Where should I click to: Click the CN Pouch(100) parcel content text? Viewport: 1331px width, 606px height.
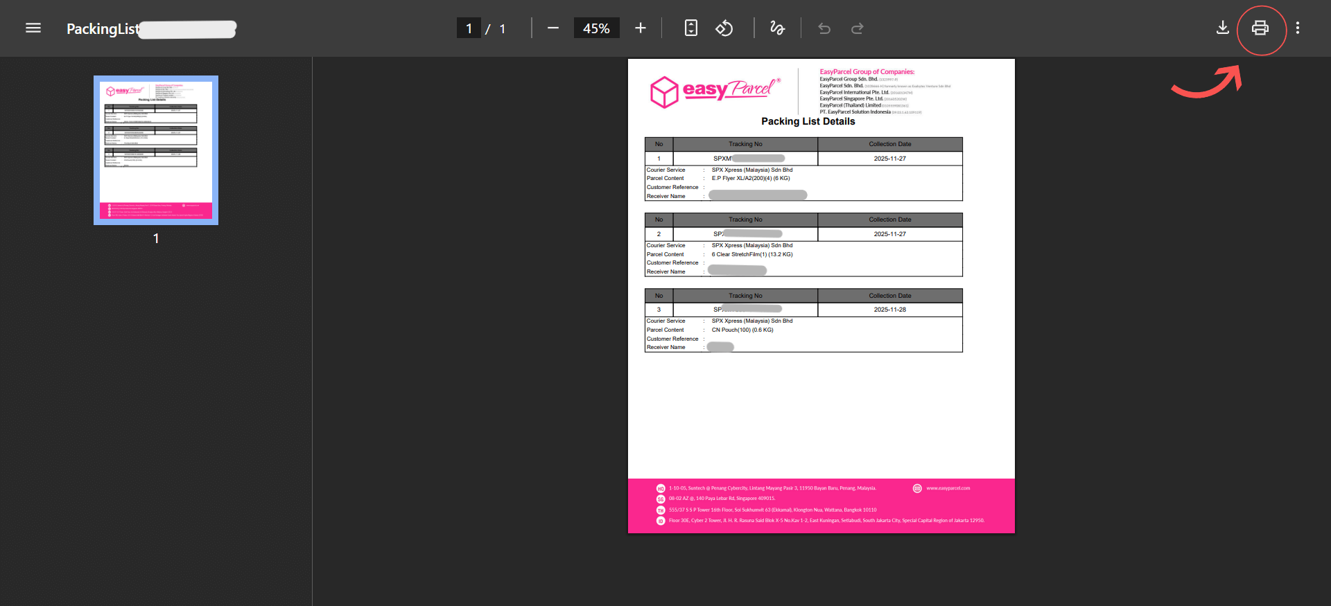[x=742, y=330]
